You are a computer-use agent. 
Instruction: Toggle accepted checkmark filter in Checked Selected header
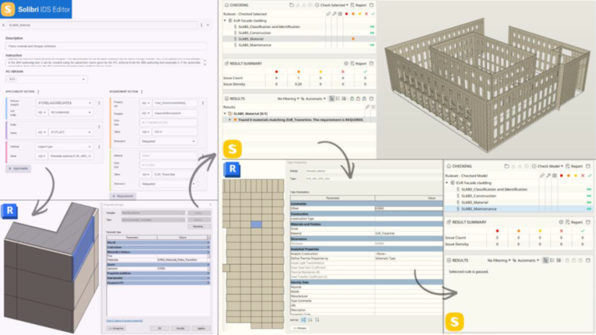point(373,14)
